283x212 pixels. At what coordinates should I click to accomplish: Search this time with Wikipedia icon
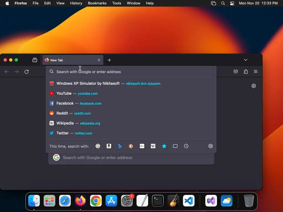(x=153, y=146)
